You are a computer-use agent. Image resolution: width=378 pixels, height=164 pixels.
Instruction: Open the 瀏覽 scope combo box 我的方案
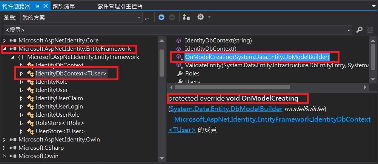81,18
